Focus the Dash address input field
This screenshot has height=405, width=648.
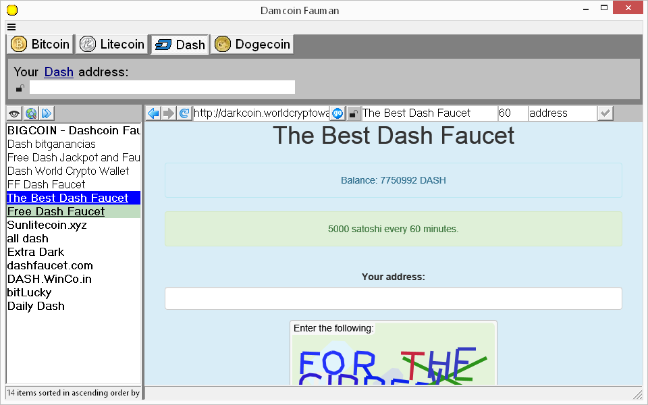coord(162,87)
